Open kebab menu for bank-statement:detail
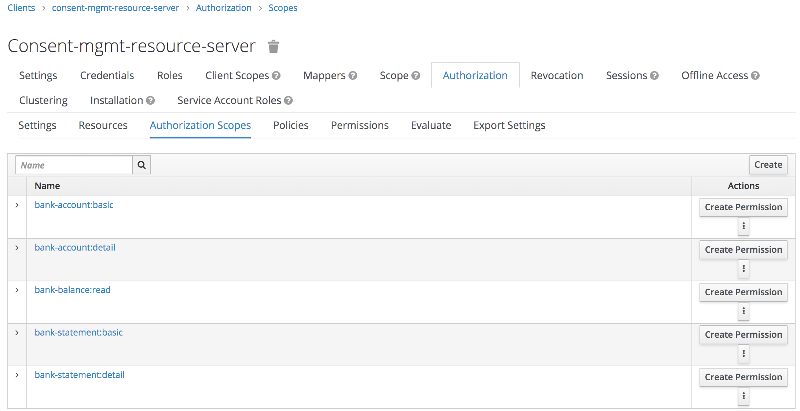 743,396
